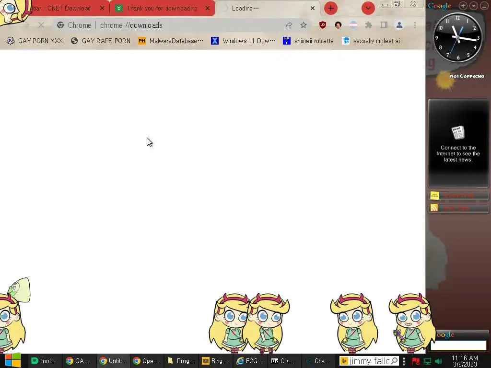The image size is (491, 368).
Task: Share this page from the address bar
Action: [x=288, y=25]
